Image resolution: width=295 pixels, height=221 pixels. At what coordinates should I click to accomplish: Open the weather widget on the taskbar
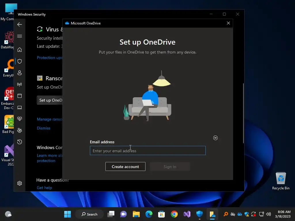coord(8,214)
